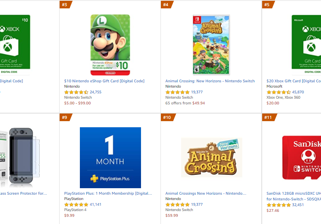Viewport: 321px width, 224px height.
Task: Click the star rating of PlayStation Plus item
Action: point(76,205)
